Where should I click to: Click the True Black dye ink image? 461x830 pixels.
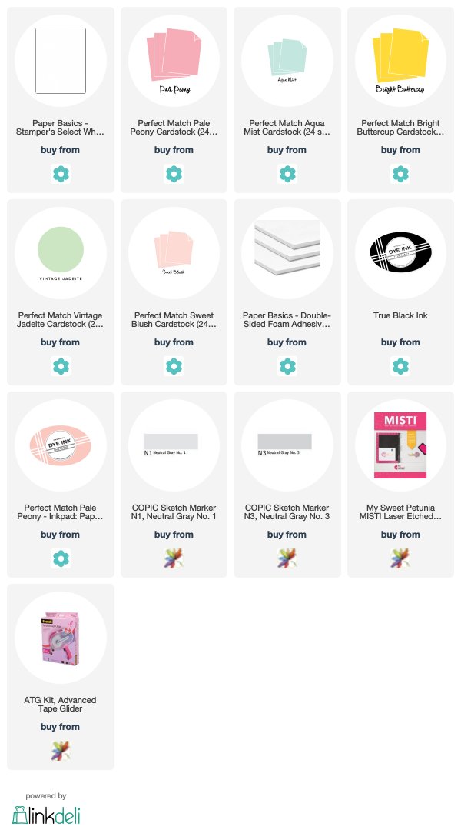(x=400, y=252)
